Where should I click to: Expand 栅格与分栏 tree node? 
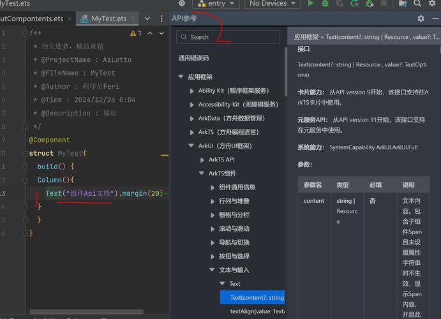213,215
